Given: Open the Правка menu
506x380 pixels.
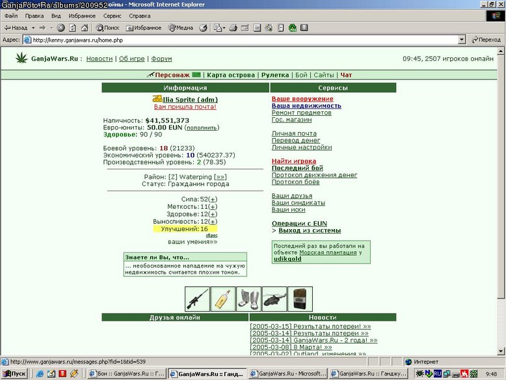Looking at the screenshot, I should click(34, 16).
